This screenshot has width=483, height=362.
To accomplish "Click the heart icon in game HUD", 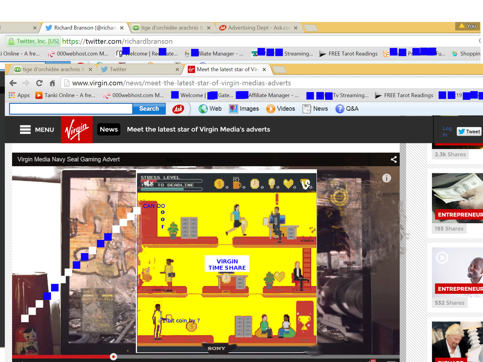I will tap(288, 184).
